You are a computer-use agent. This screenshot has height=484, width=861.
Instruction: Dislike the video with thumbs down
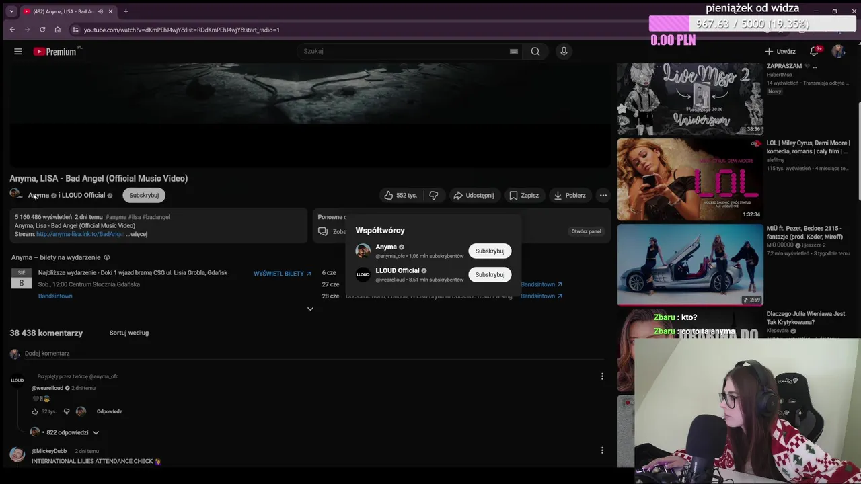point(434,195)
